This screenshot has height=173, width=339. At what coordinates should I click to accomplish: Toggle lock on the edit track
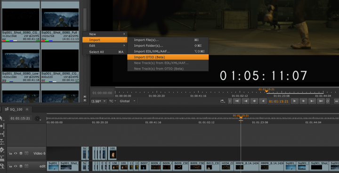(x=10, y=166)
